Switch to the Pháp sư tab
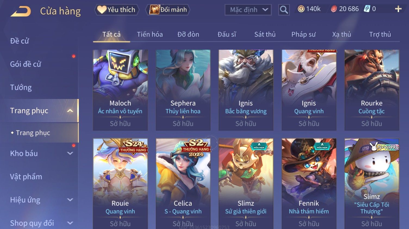Image resolution: width=409 pixels, height=229 pixels. [304, 34]
